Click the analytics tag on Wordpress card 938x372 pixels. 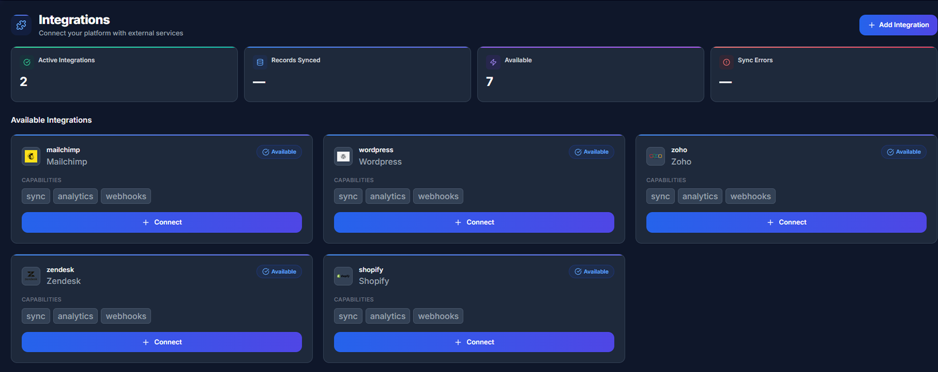click(388, 196)
